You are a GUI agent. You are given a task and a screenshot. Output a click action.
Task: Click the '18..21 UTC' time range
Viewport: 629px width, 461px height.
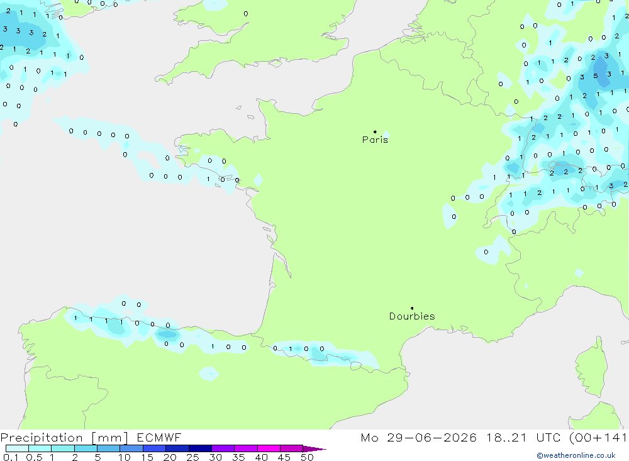pyautogui.click(x=523, y=437)
